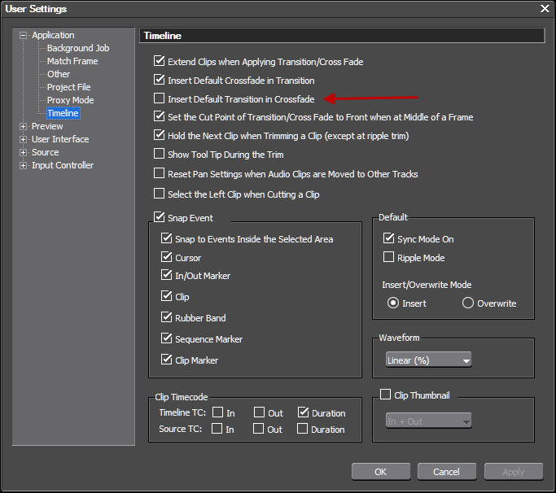Expand the Source tree node
This screenshot has width=556, height=493.
[x=24, y=152]
